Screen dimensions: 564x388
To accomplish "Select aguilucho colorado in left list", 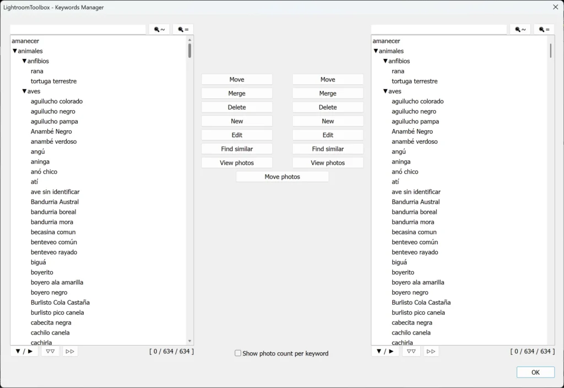I will click(57, 101).
